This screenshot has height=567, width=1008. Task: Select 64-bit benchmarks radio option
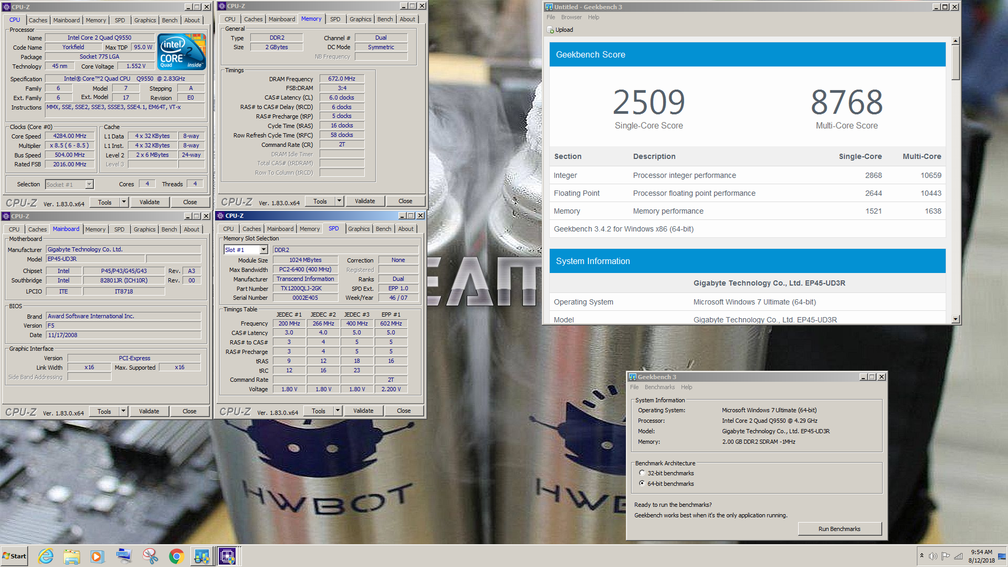click(x=642, y=484)
